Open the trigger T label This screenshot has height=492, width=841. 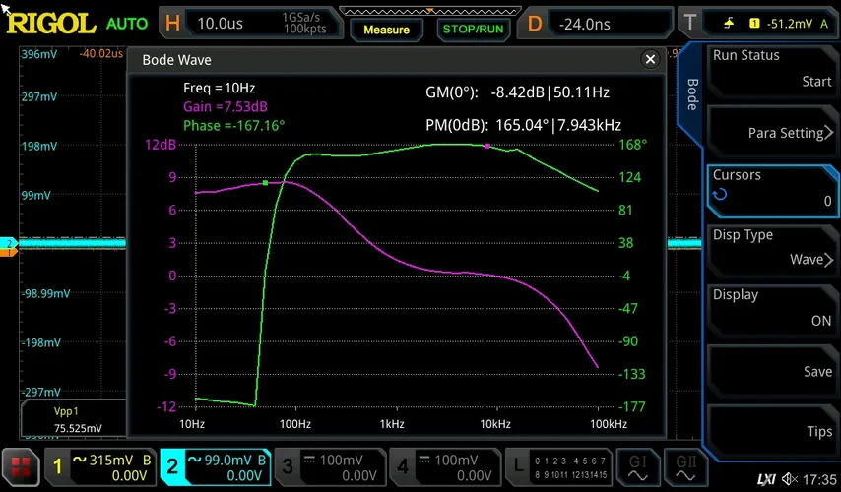(690, 23)
